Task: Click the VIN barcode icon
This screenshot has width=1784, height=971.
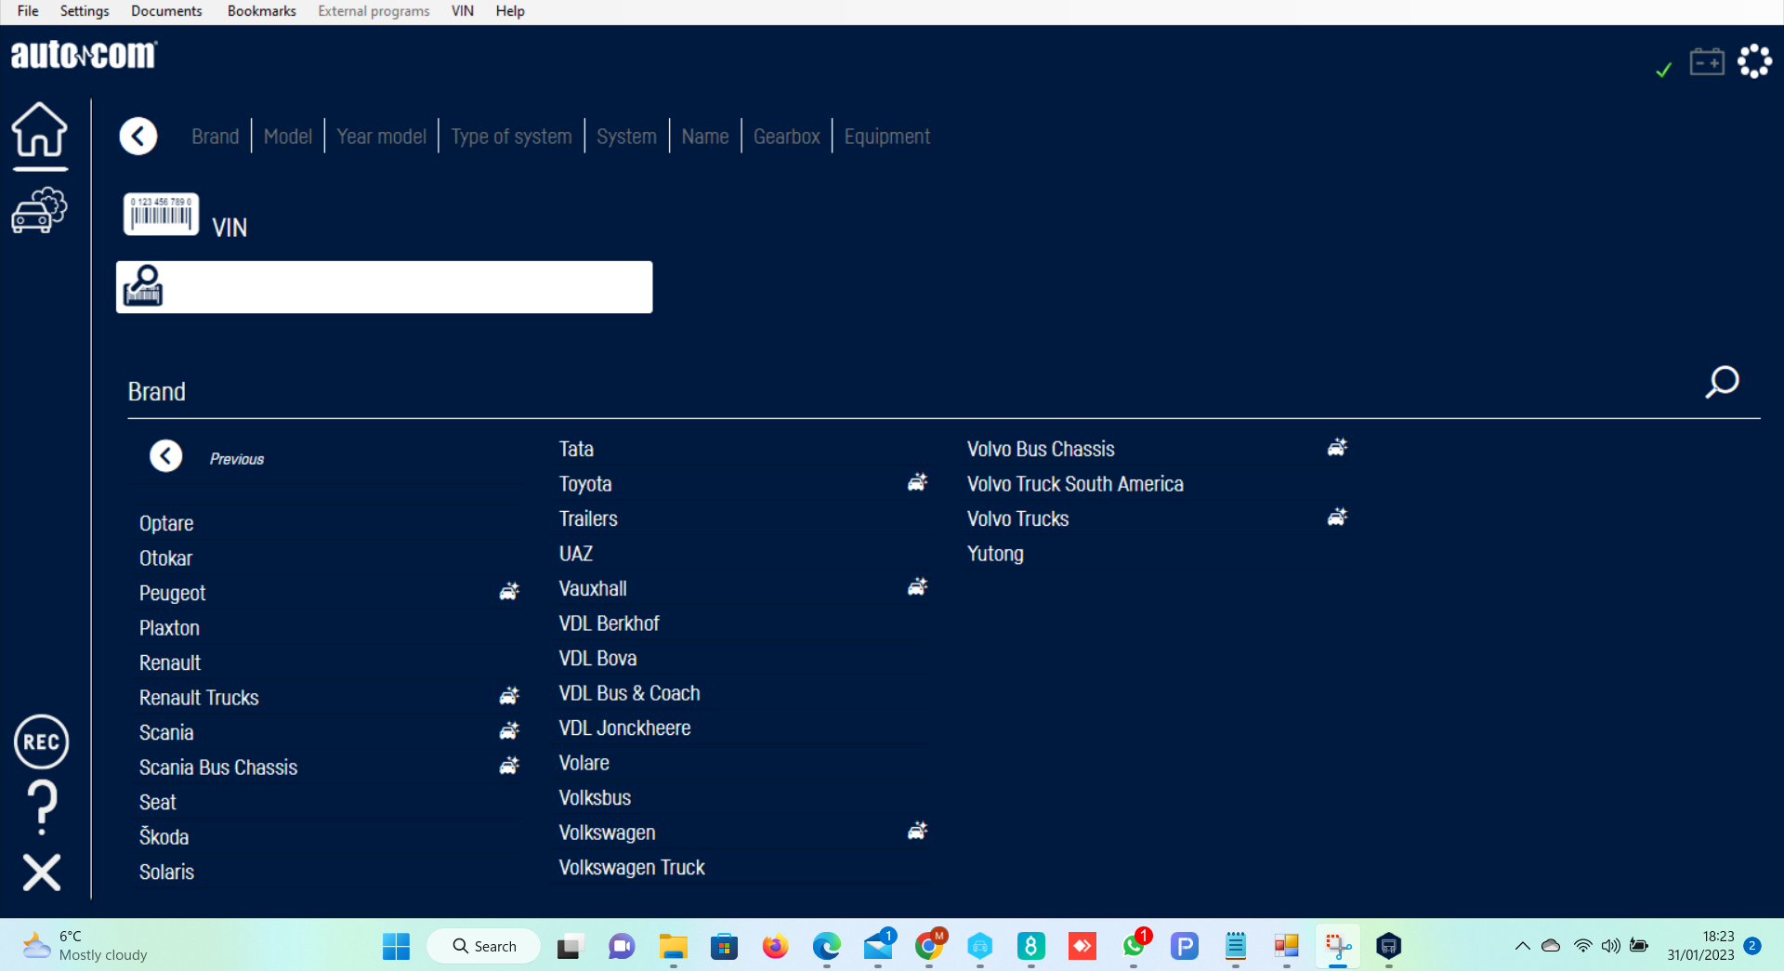Action: click(x=161, y=214)
